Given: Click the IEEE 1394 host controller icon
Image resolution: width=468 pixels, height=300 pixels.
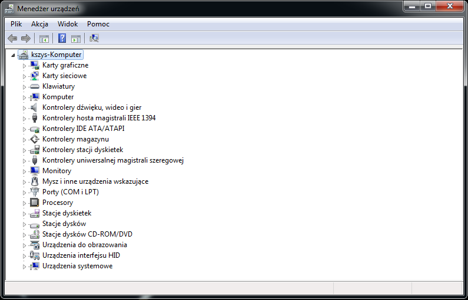Looking at the screenshot, I should point(35,118).
